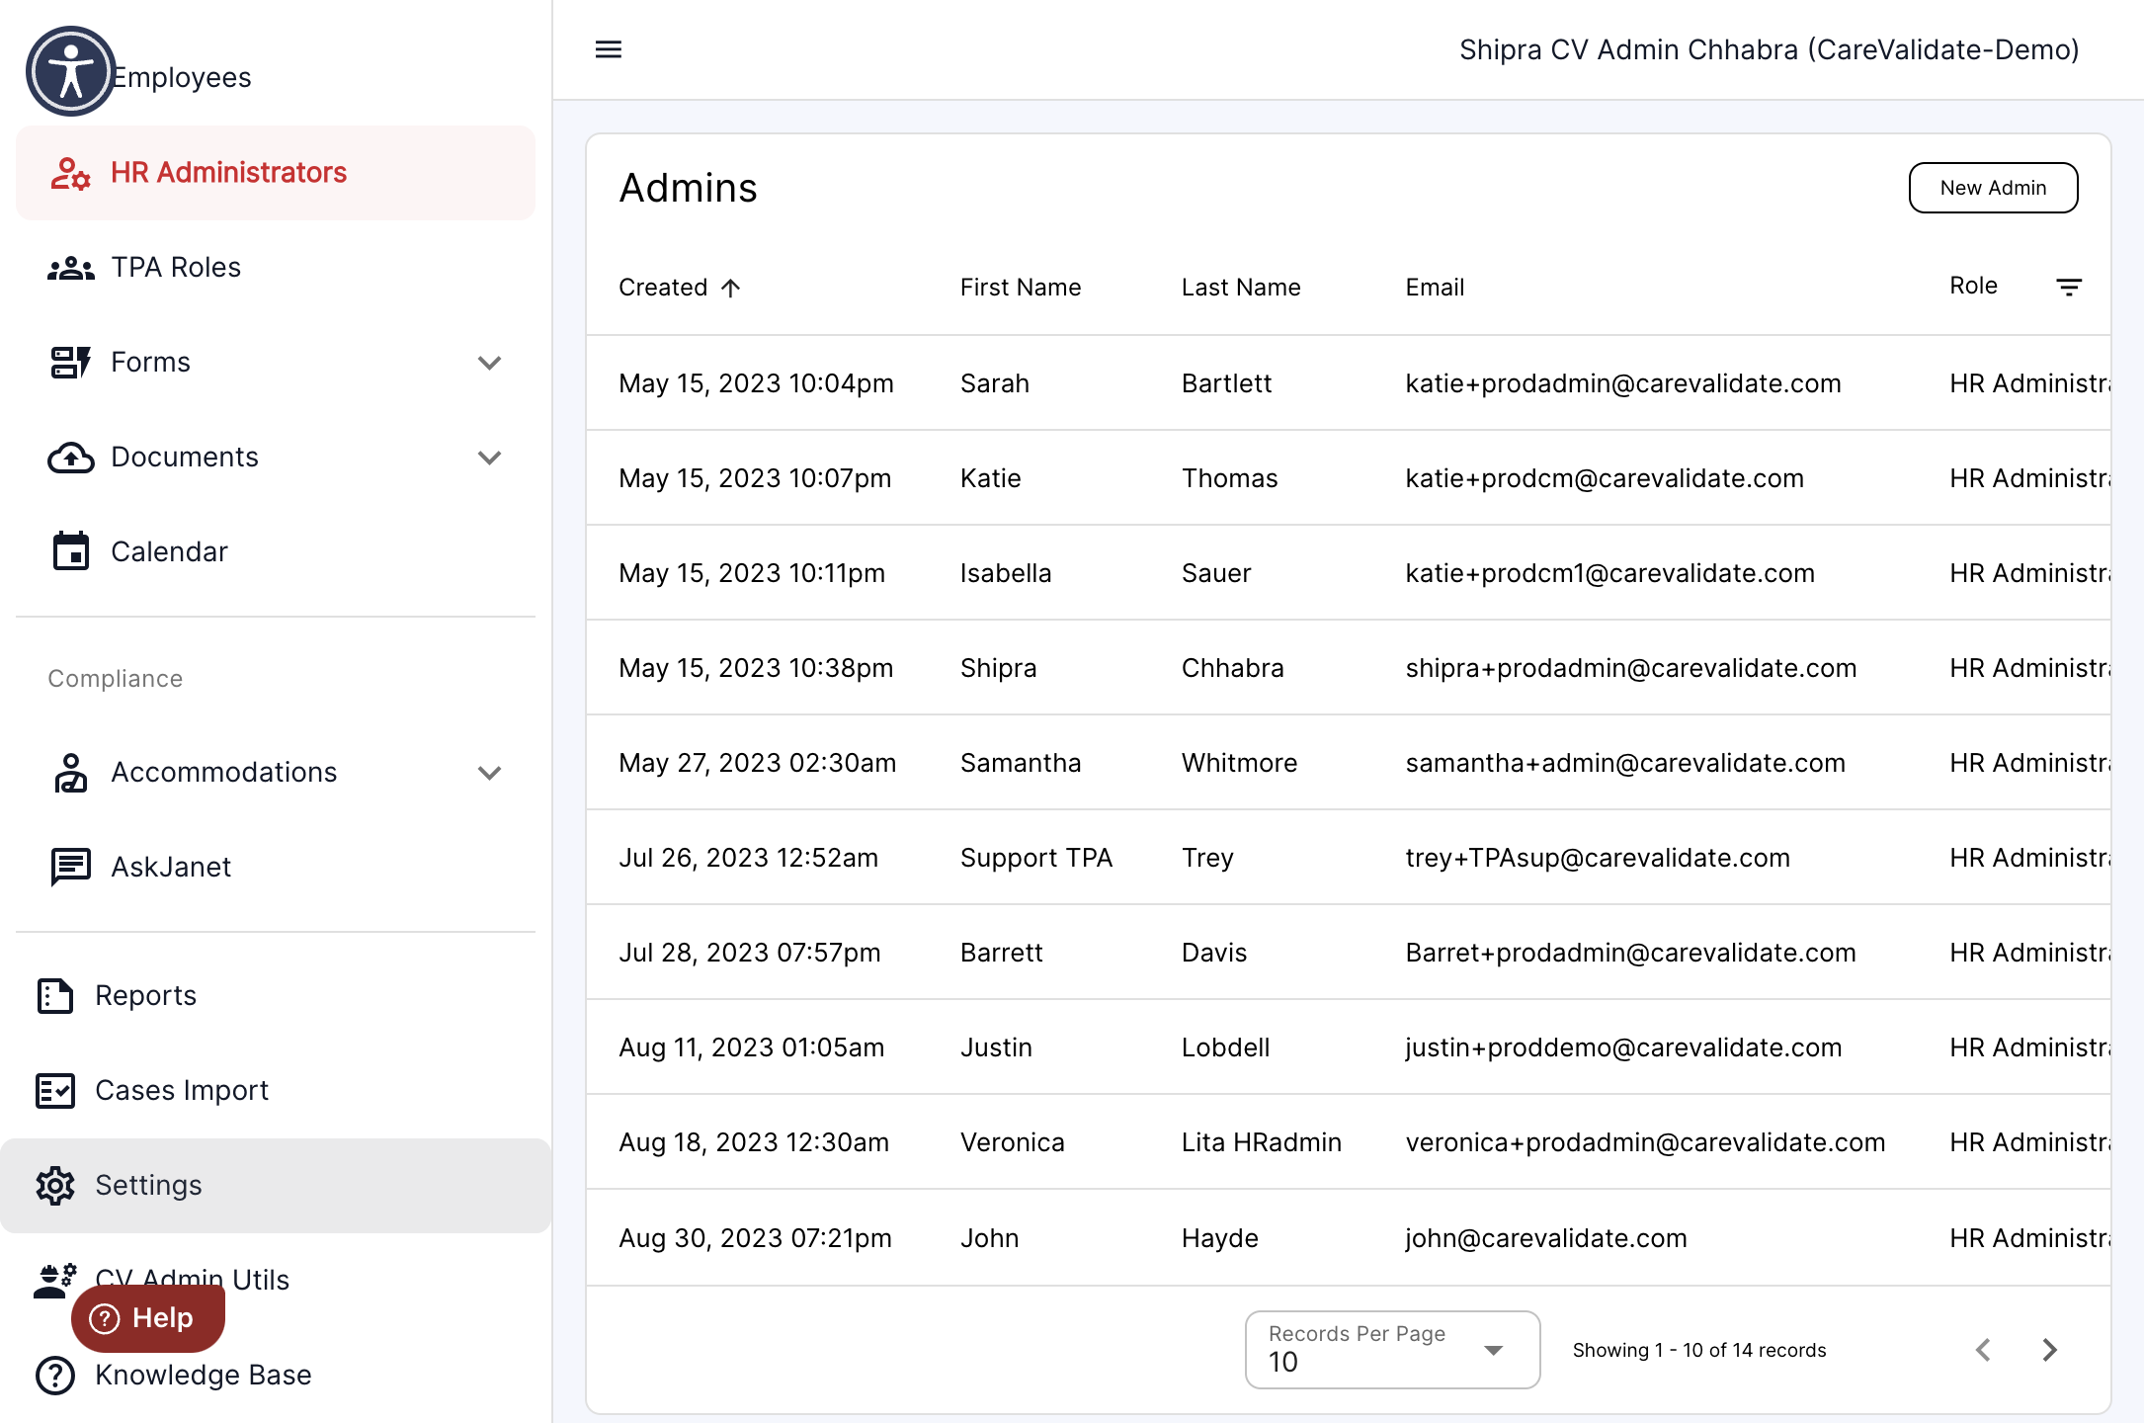Select katie+prodadmin@carevalidate.com email cell
The image size is (2144, 1423).
click(1623, 383)
